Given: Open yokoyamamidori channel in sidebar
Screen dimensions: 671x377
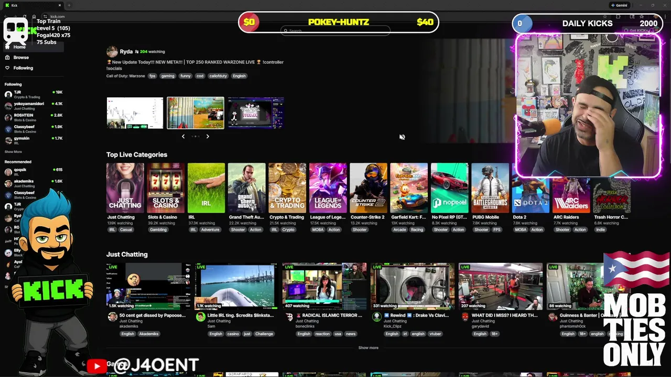Looking at the screenshot, I should [x=33, y=106].
